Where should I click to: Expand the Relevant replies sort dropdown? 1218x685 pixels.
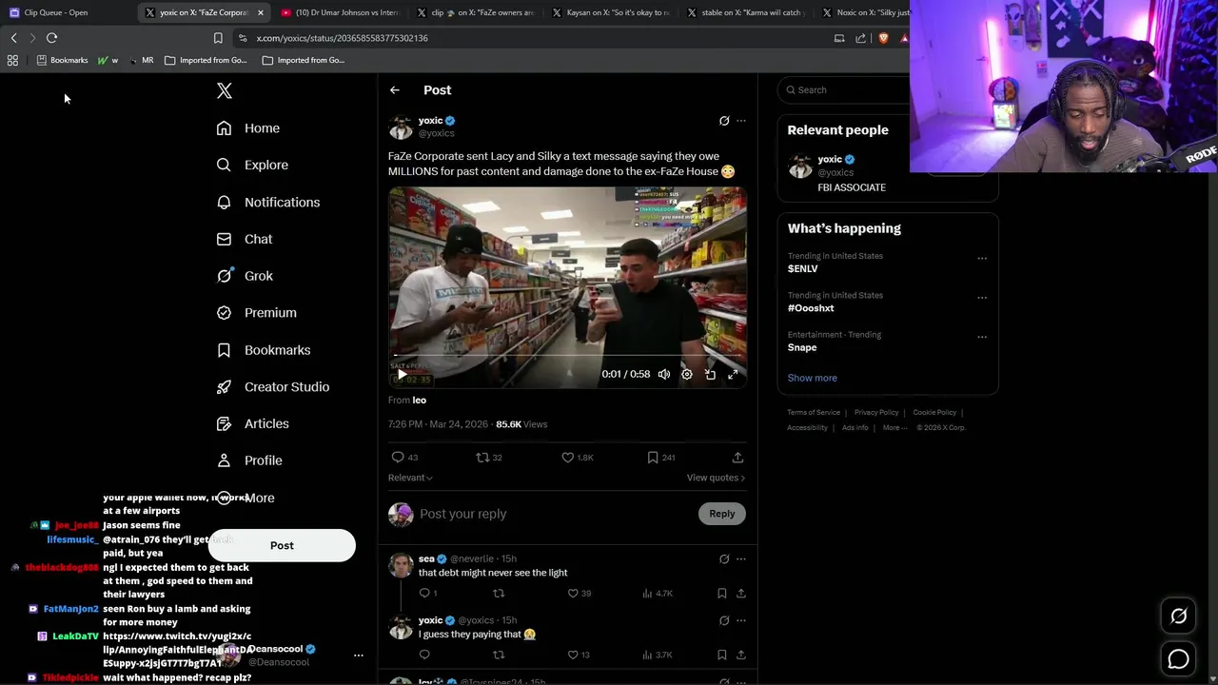(x=410, y=478)
